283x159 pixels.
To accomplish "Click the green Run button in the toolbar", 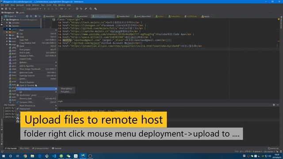I will (x=45, y=9).
